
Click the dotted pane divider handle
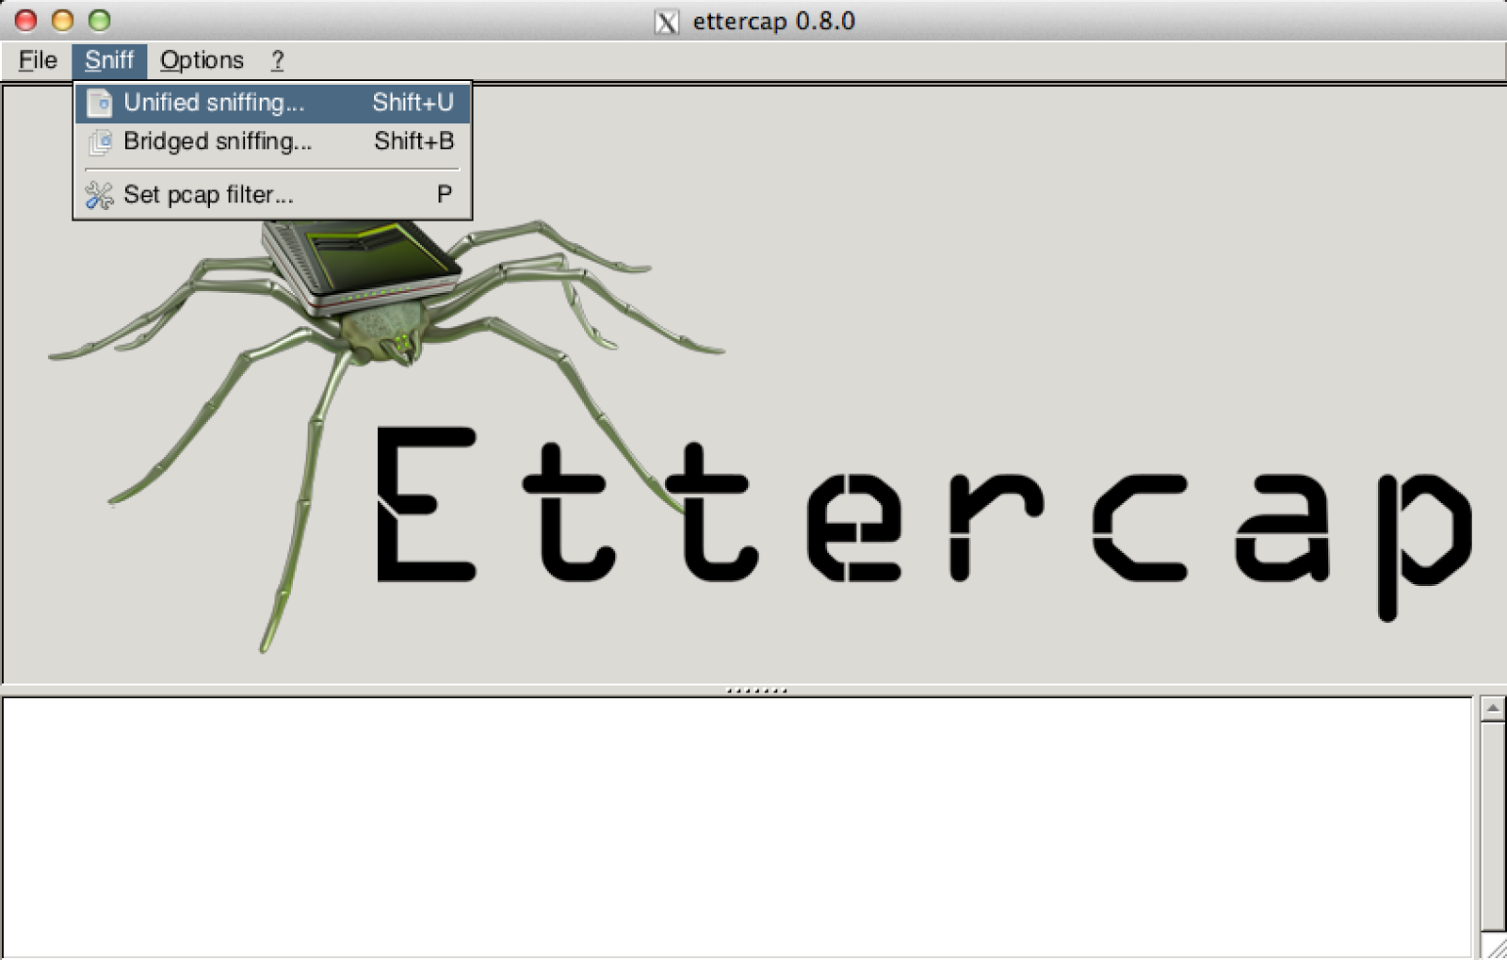click(756, 691)
